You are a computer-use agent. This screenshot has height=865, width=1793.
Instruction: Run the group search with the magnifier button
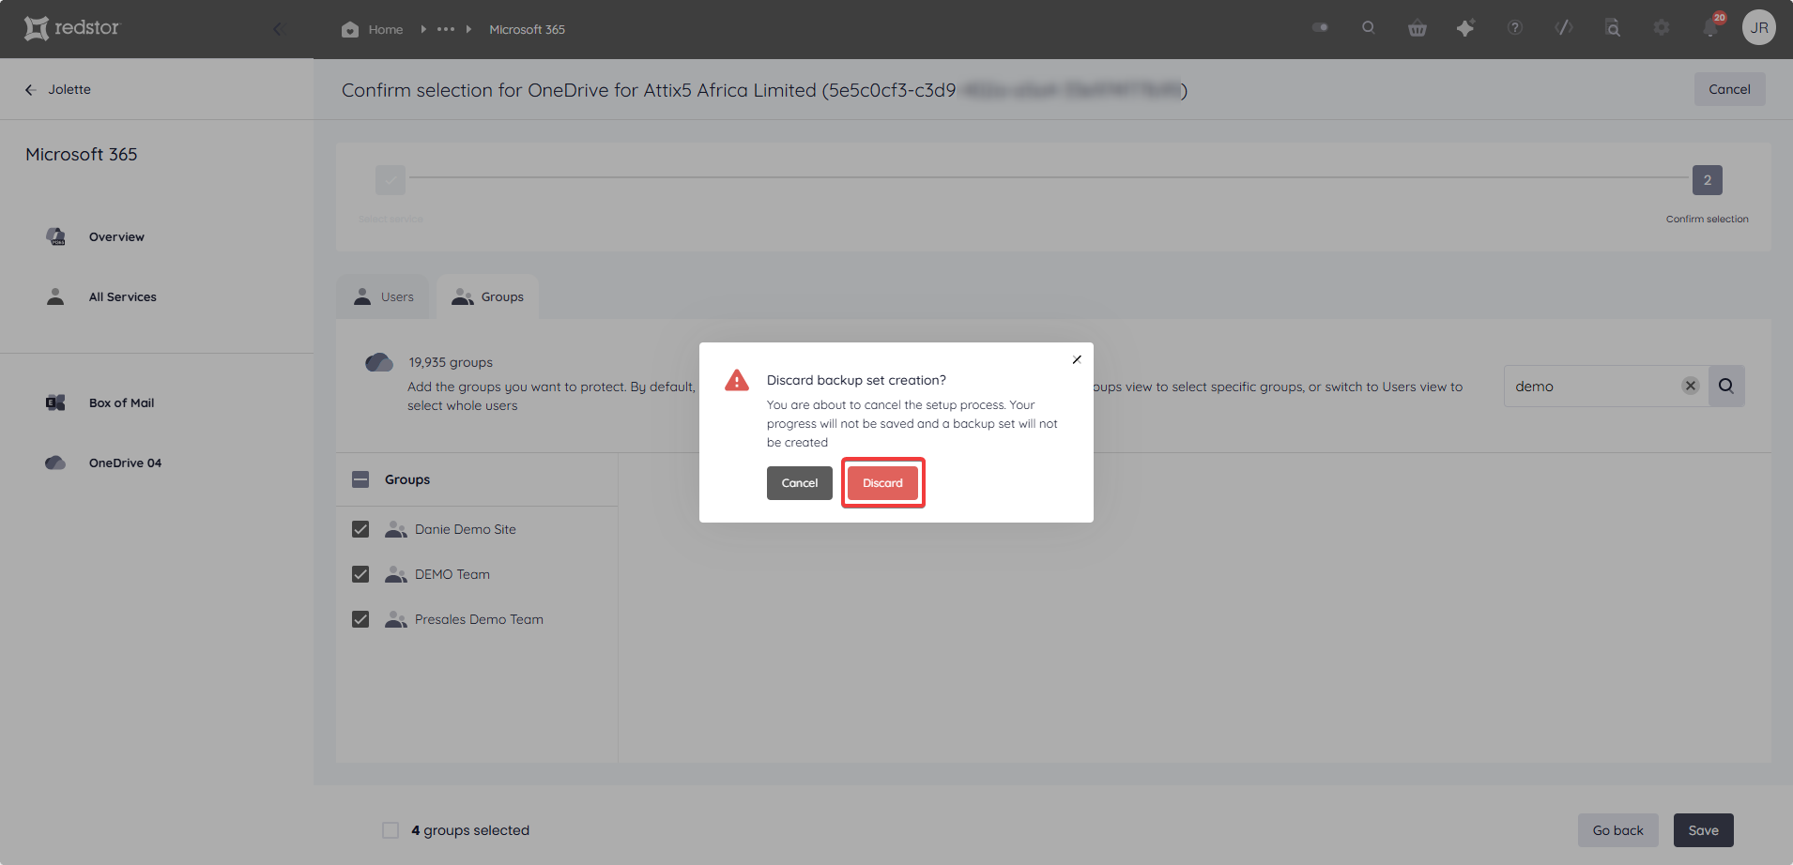tap(1726, 386)
